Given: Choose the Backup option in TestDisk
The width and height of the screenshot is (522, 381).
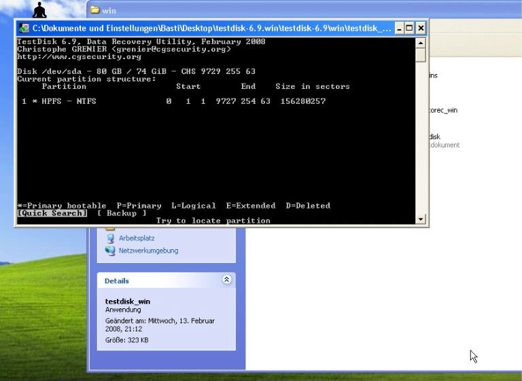Looking at the screenshot, I should click(122, 213).
